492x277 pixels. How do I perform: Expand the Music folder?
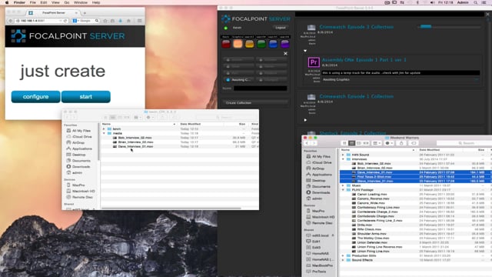tap(343, 185)
